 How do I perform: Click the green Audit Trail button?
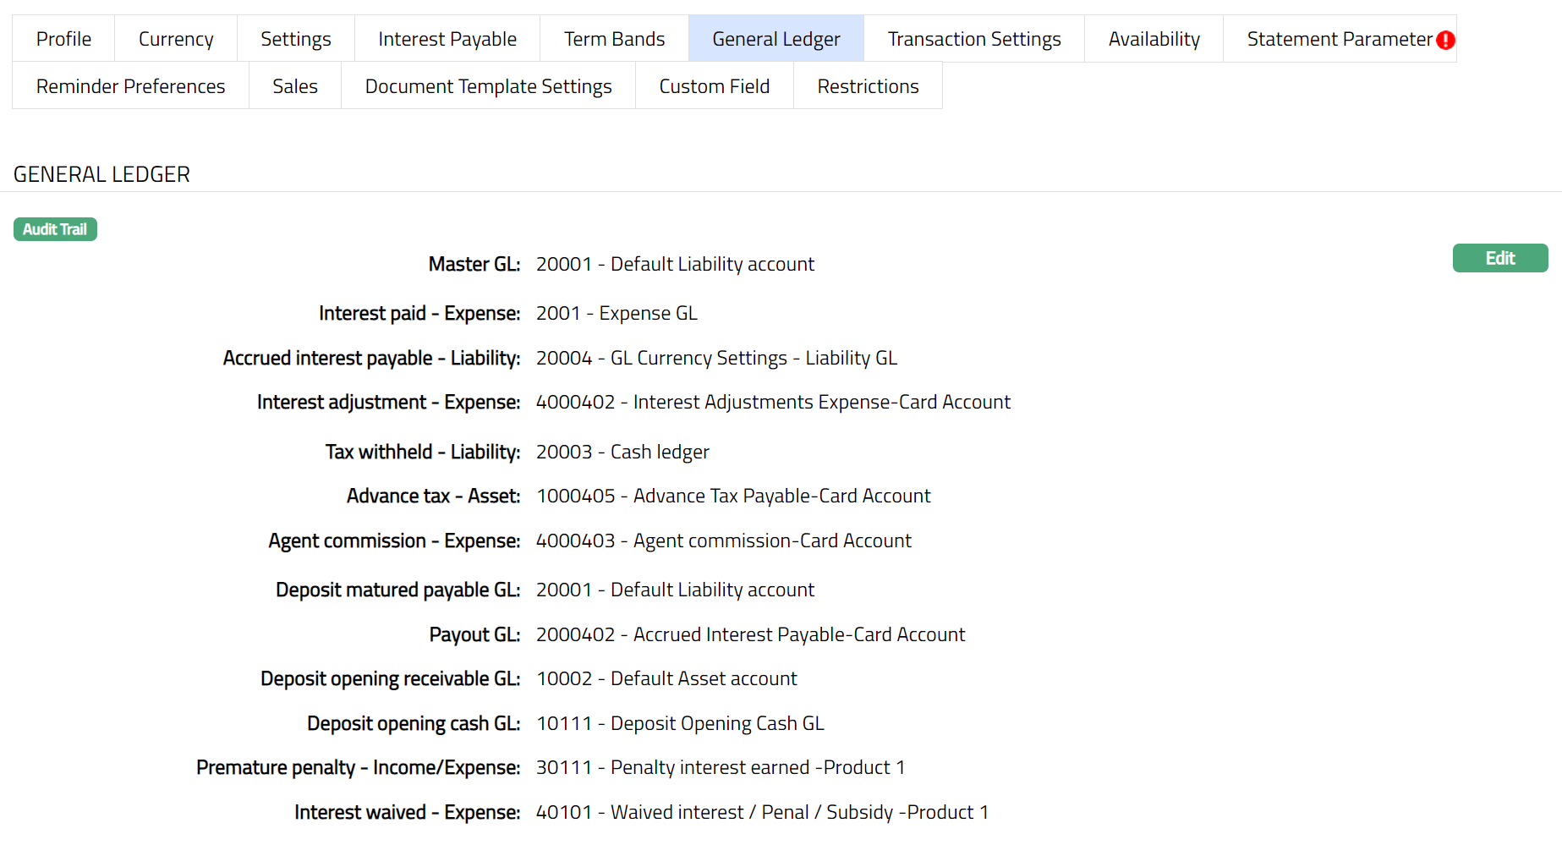point(55,229)
